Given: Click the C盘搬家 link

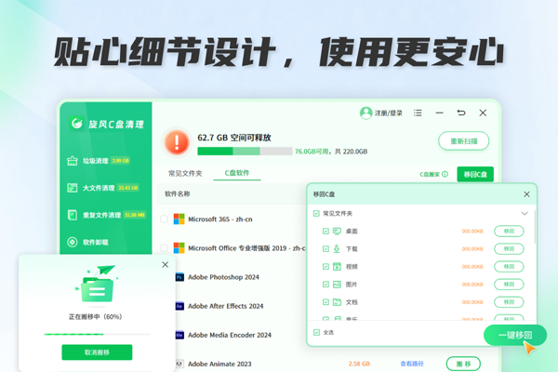Looking at the screenshot, I should pos(430,174).
